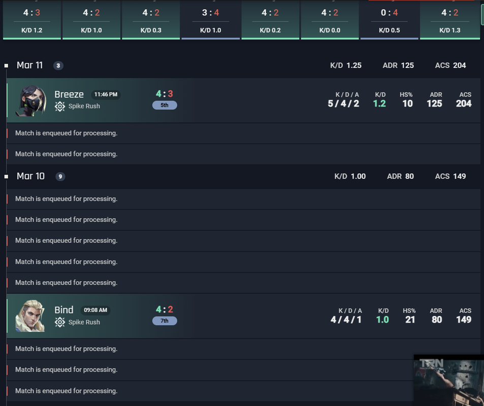This screenshot has width=484, height=406.
Task: Open the recent match card with K/D 1.3
Action: 450,20
